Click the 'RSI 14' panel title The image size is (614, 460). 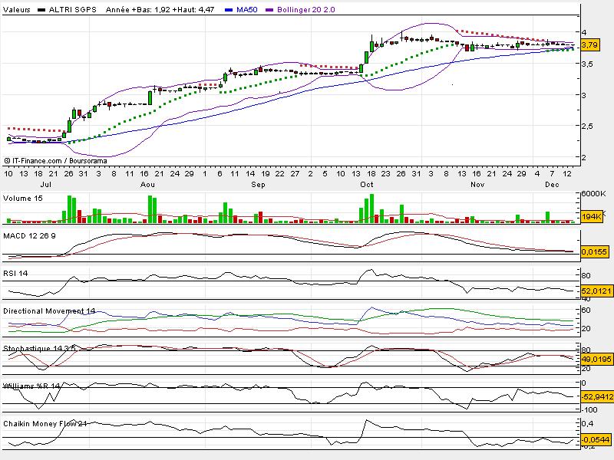pos(15,274)
